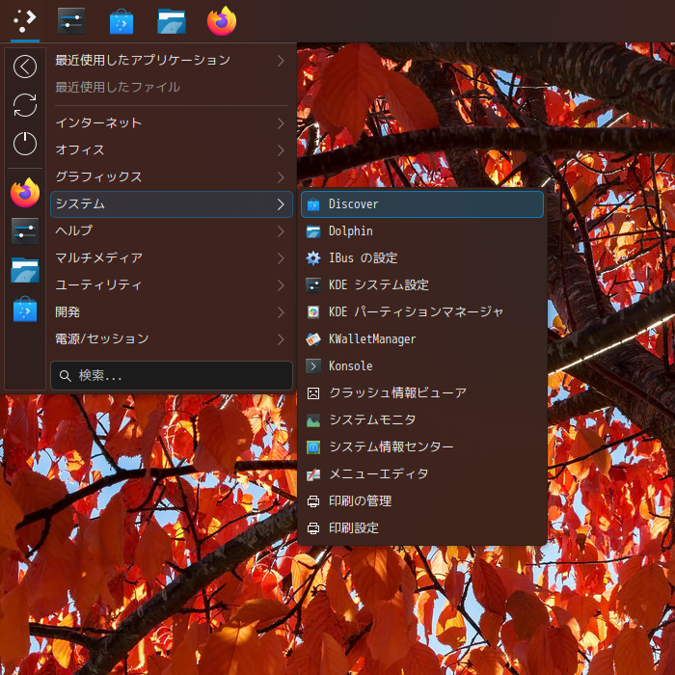Launch Konsole from submenu
Image resolution: width=675 pixels, height=675 pixels.
pyautogui.click(x=422, y=365)
